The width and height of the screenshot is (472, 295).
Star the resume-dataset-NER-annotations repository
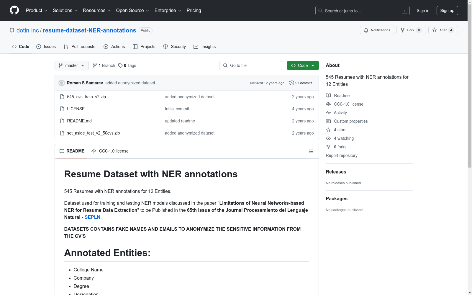click(443, 30)
